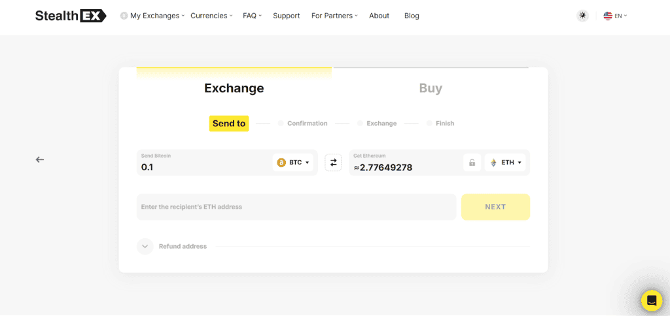Visit the Blog link
Image resolution: width=670 pixels, height=316 pixels.
coord(412,16)
